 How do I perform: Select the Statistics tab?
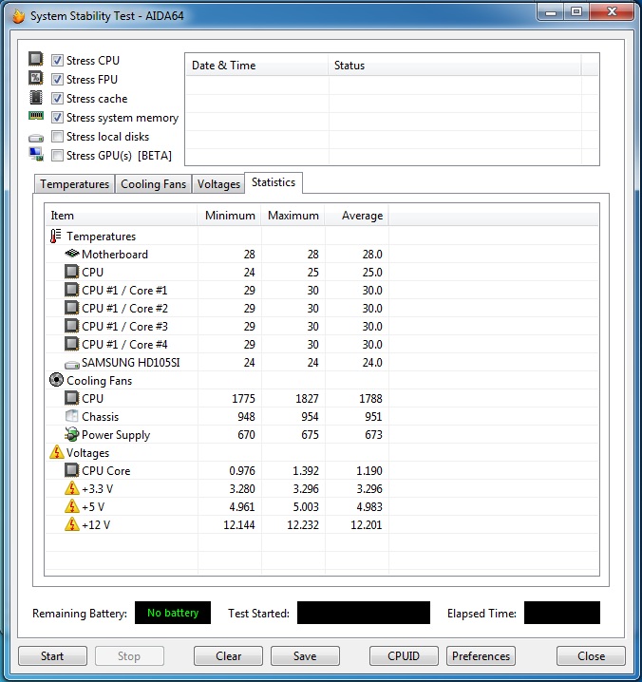(274, 182)
